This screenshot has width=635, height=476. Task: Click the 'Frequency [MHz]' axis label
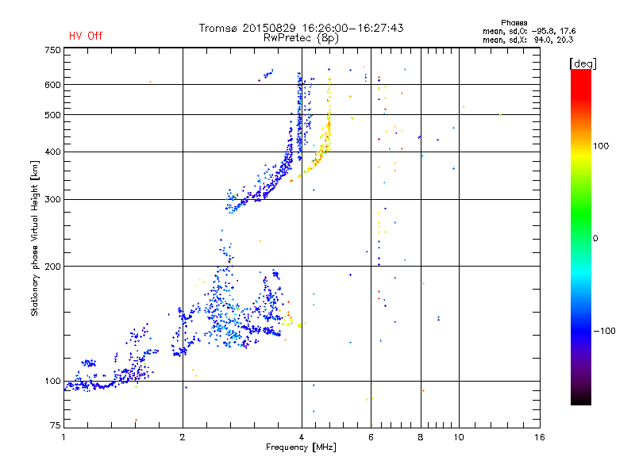(301, 447)
